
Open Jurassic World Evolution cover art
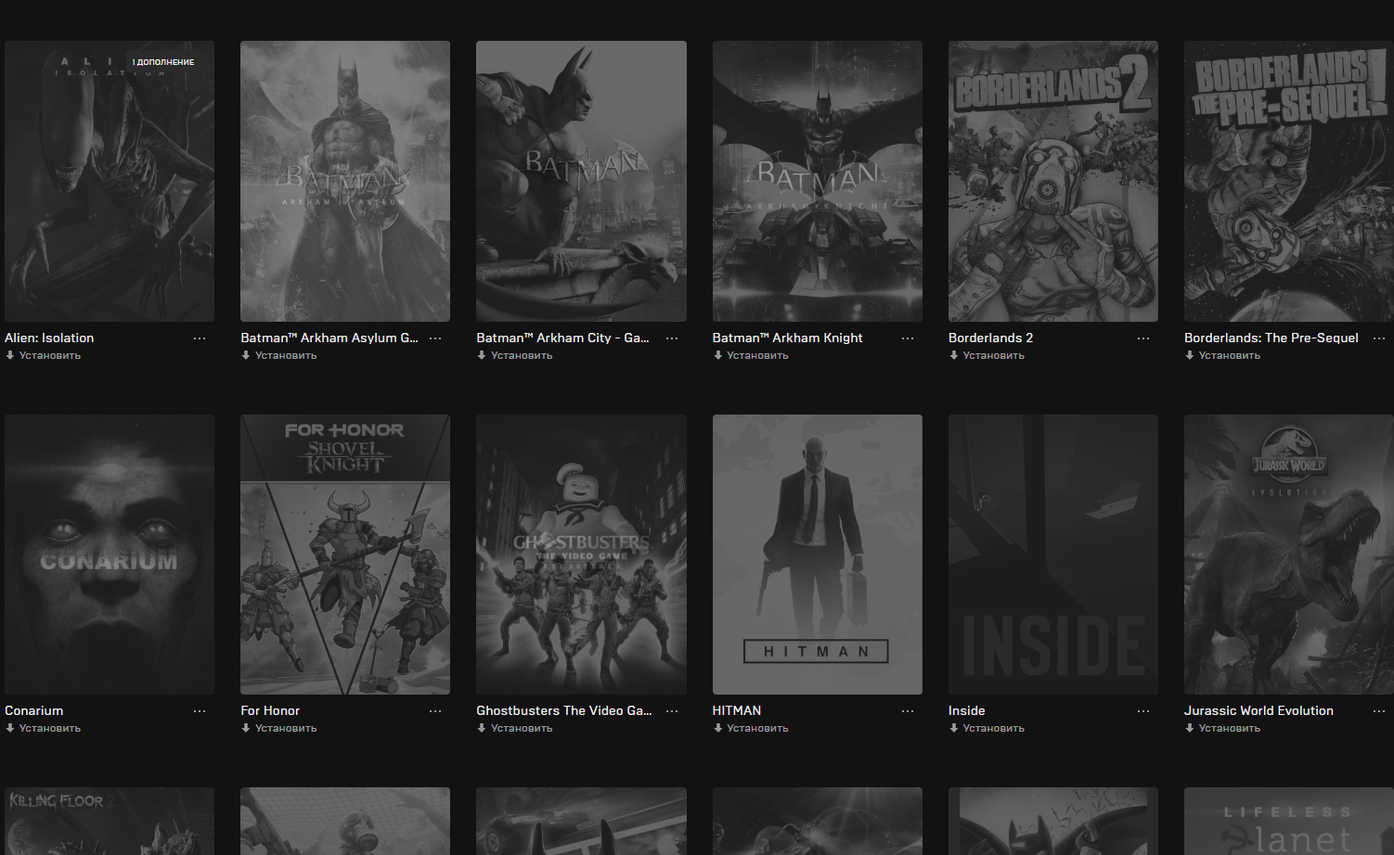point(1289,555)
